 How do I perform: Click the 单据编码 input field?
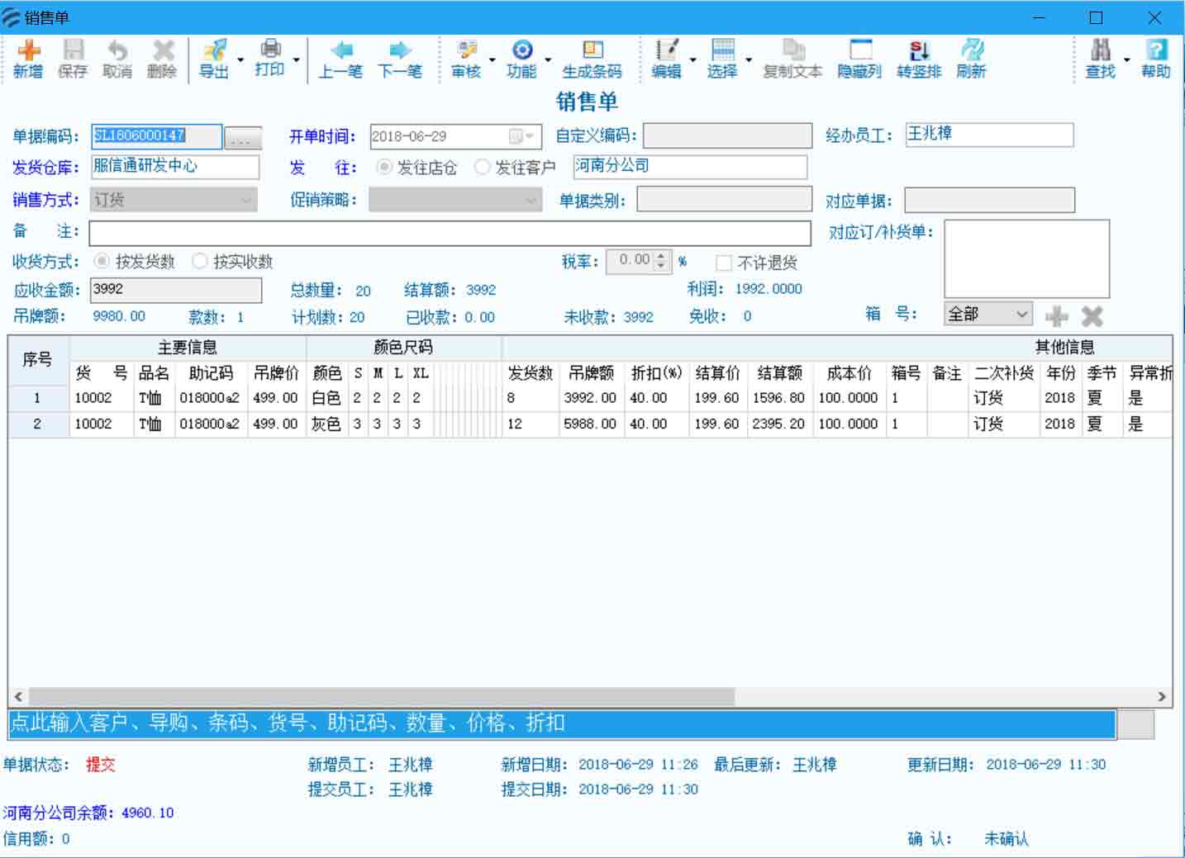(156, 136)
